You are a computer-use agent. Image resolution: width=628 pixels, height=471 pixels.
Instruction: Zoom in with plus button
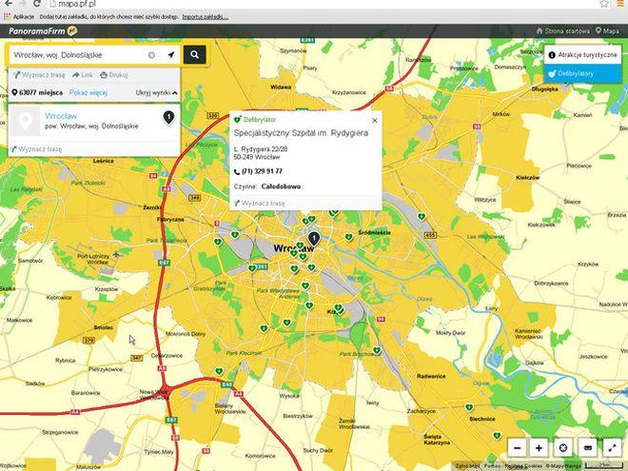[540, 448]
